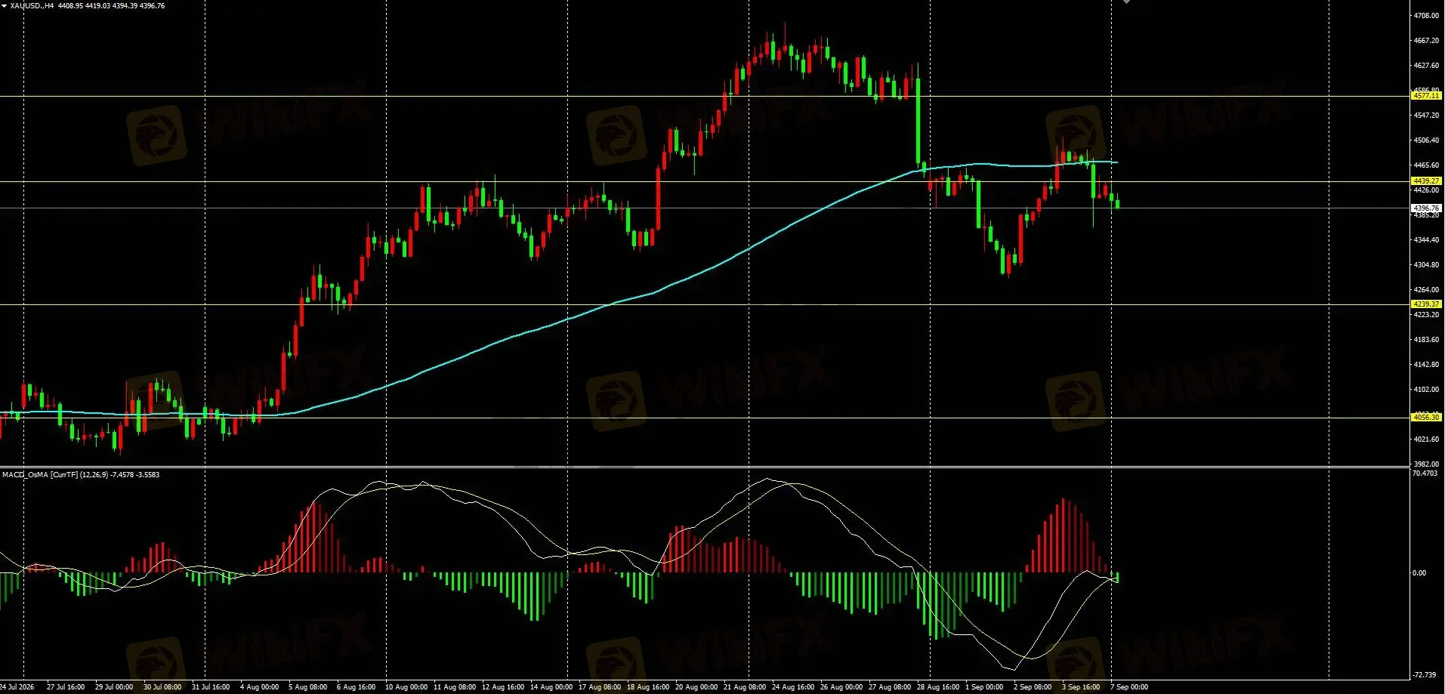Viewport: 1445px width, 694px height.
Task: Click the -72.739 indicator scale minimum
Action: coord(1425,674)
